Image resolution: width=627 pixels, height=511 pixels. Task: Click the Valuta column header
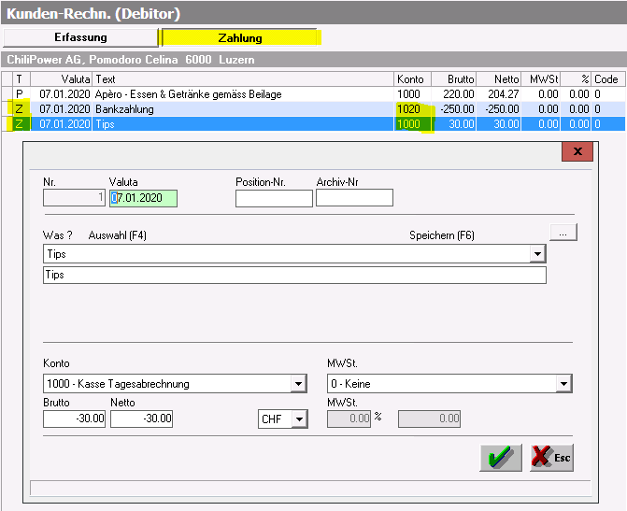tap(62, 79)
